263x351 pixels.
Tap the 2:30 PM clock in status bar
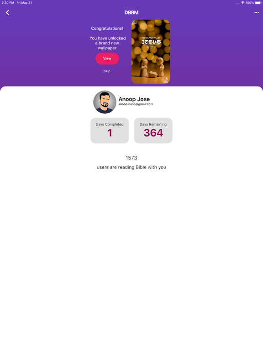point(8,3)
